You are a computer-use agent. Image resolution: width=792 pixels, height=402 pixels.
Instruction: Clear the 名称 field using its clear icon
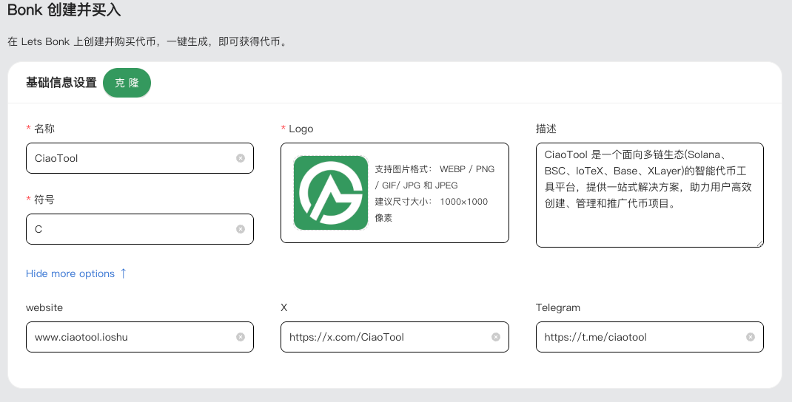point(240,158)
